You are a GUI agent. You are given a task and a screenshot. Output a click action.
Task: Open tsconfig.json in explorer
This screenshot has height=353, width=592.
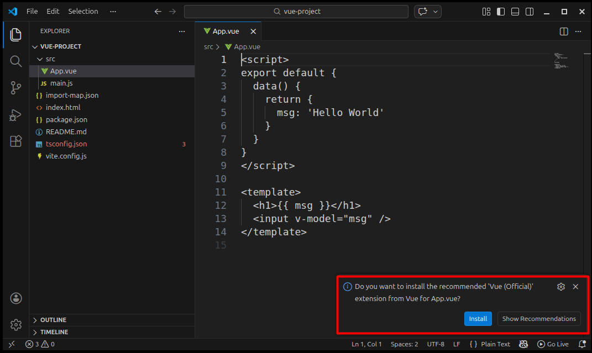(112, 144)
